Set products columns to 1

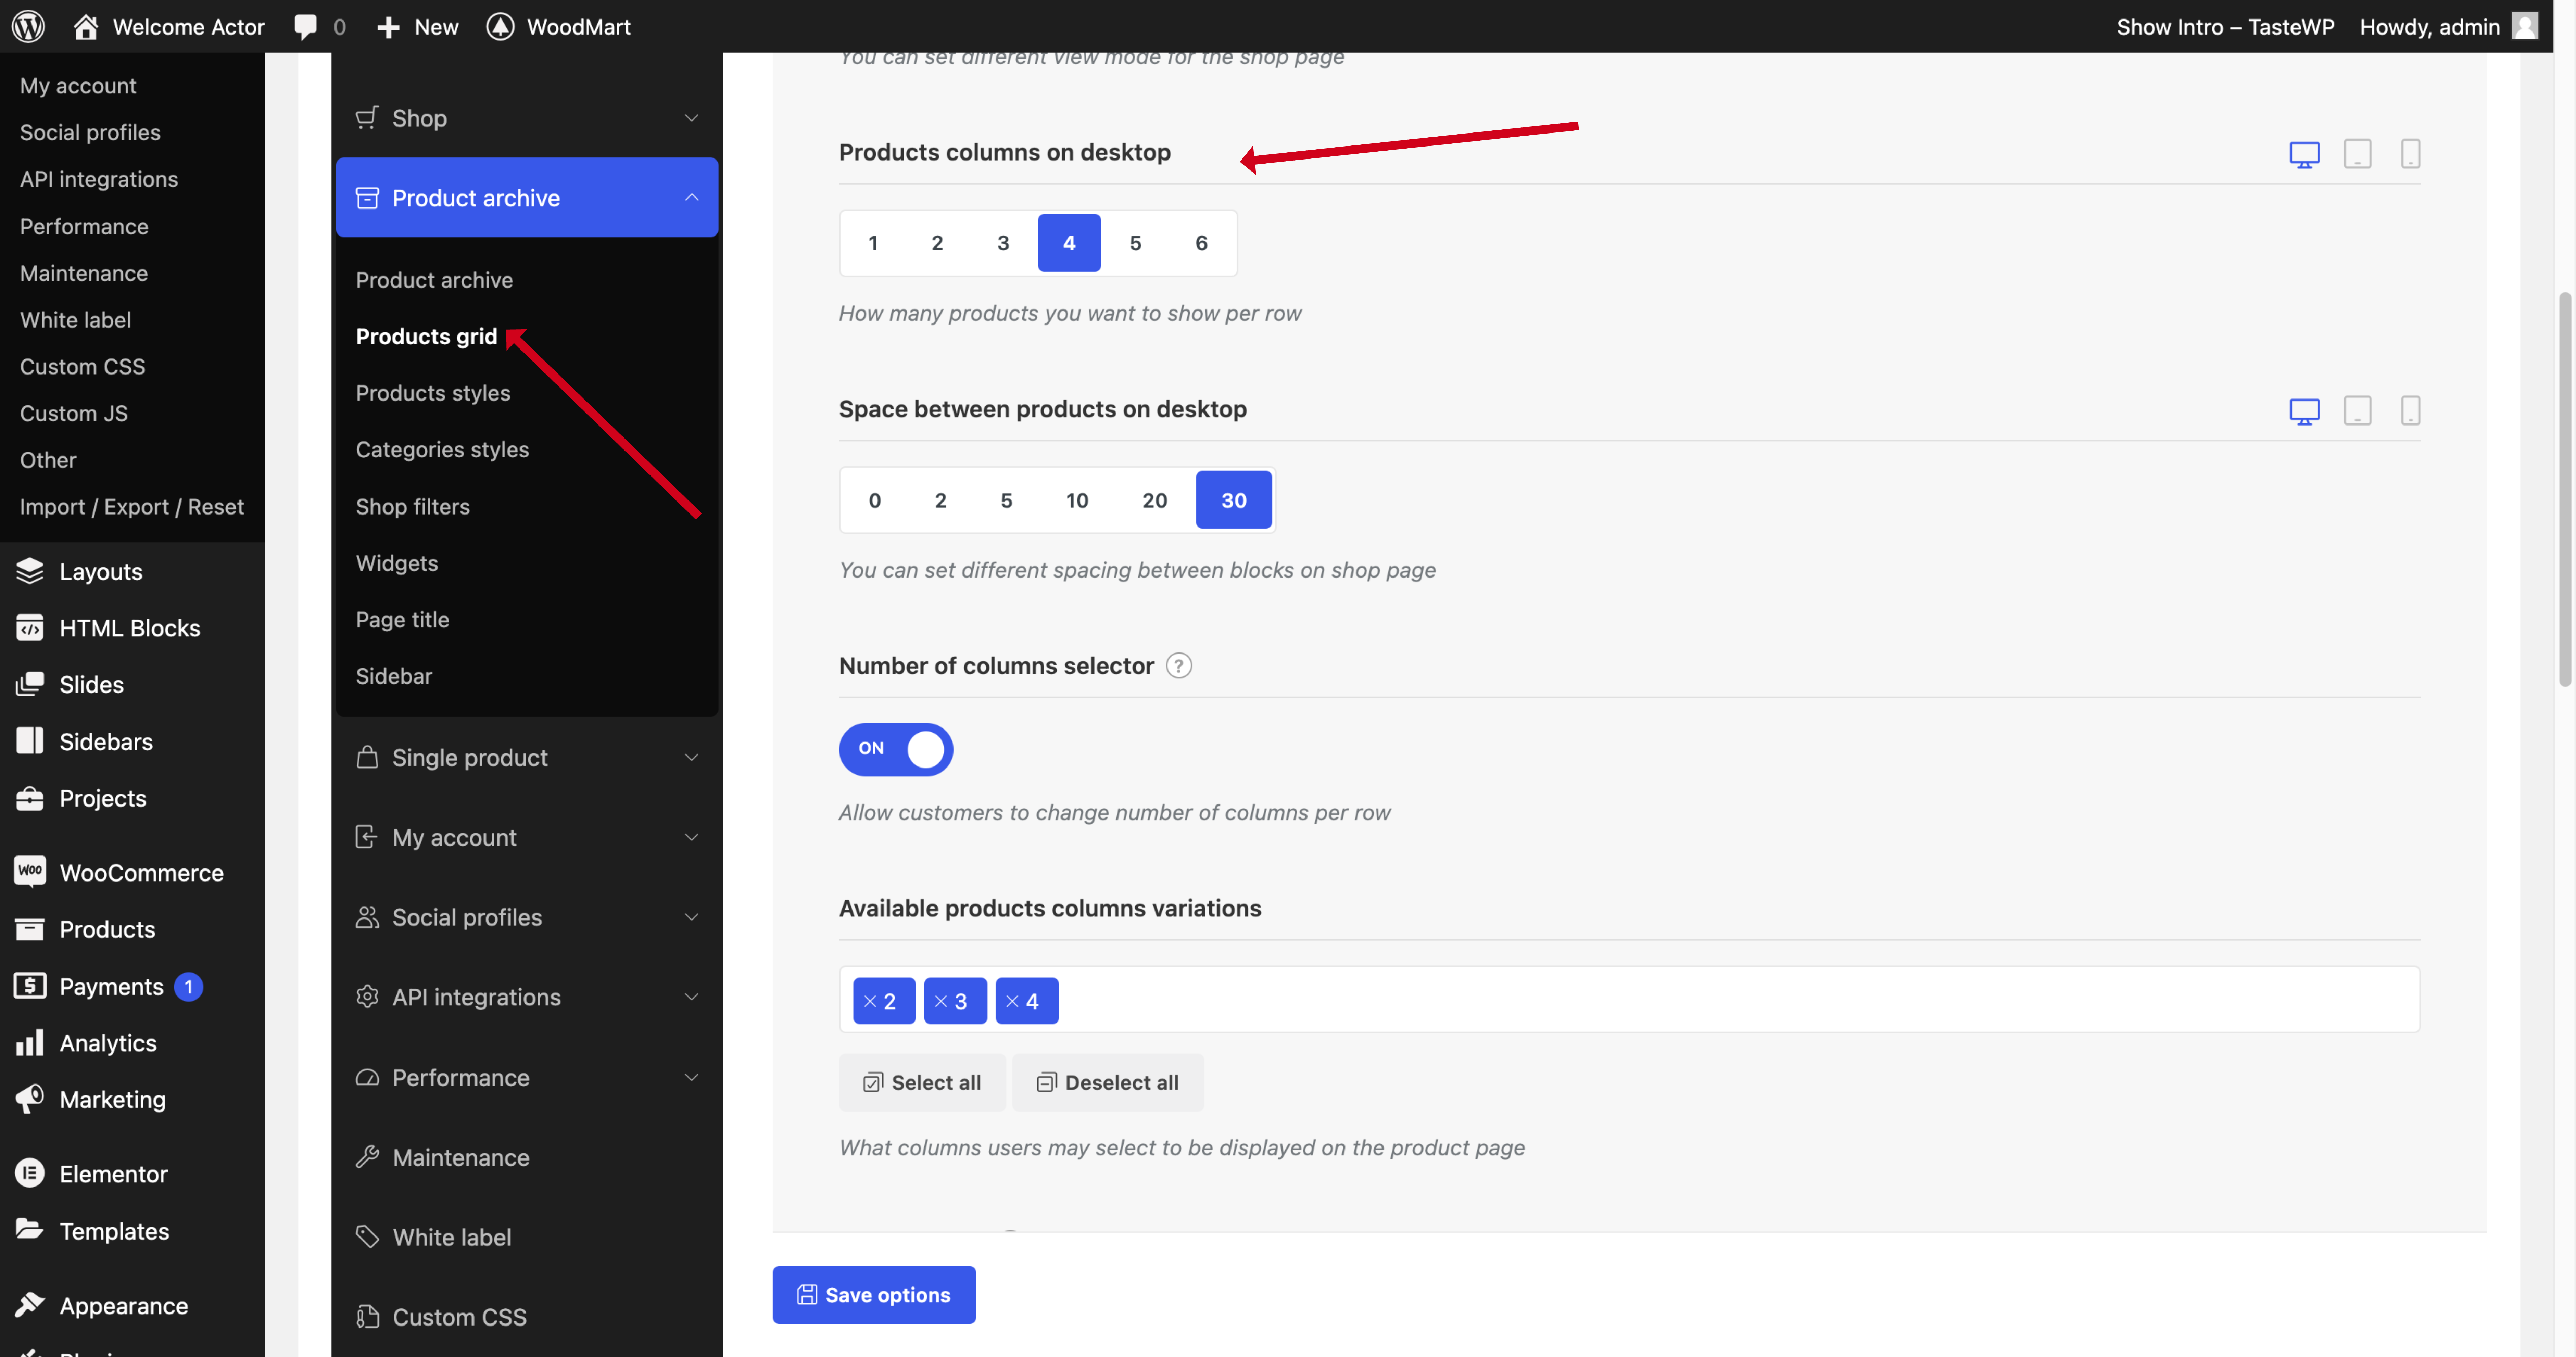click(x=873, y=243)
